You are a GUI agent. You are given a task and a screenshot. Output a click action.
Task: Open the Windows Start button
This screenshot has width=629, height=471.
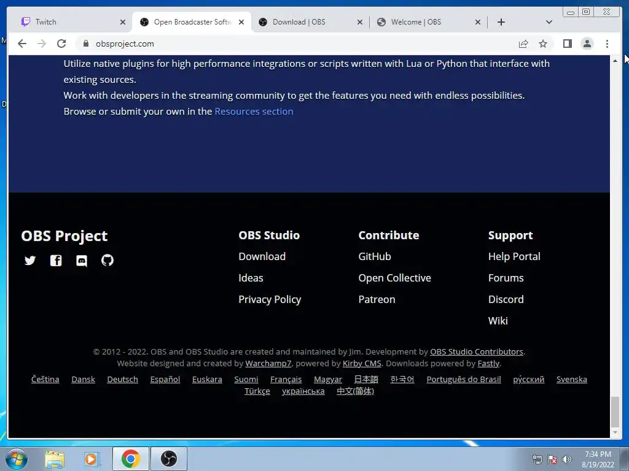[x=17, y=459]
